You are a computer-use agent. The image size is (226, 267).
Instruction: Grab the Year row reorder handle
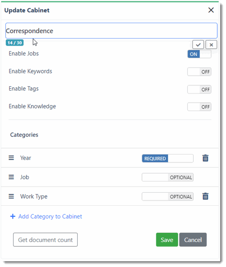[11, 158]
